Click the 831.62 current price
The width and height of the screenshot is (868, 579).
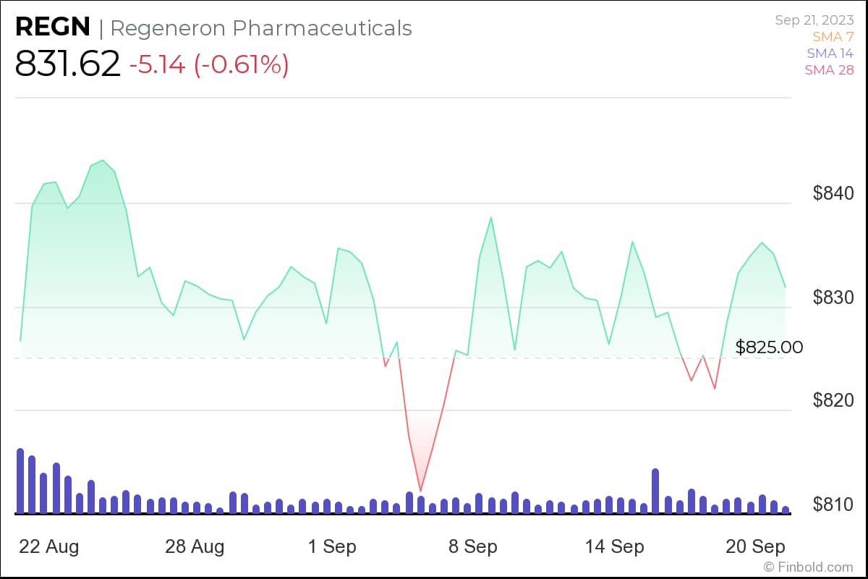[67, 64]
